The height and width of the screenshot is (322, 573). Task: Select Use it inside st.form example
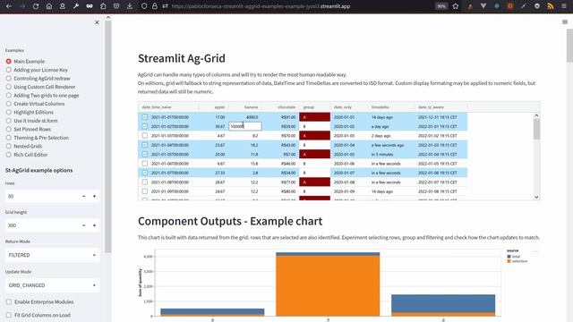pos(31,121)
